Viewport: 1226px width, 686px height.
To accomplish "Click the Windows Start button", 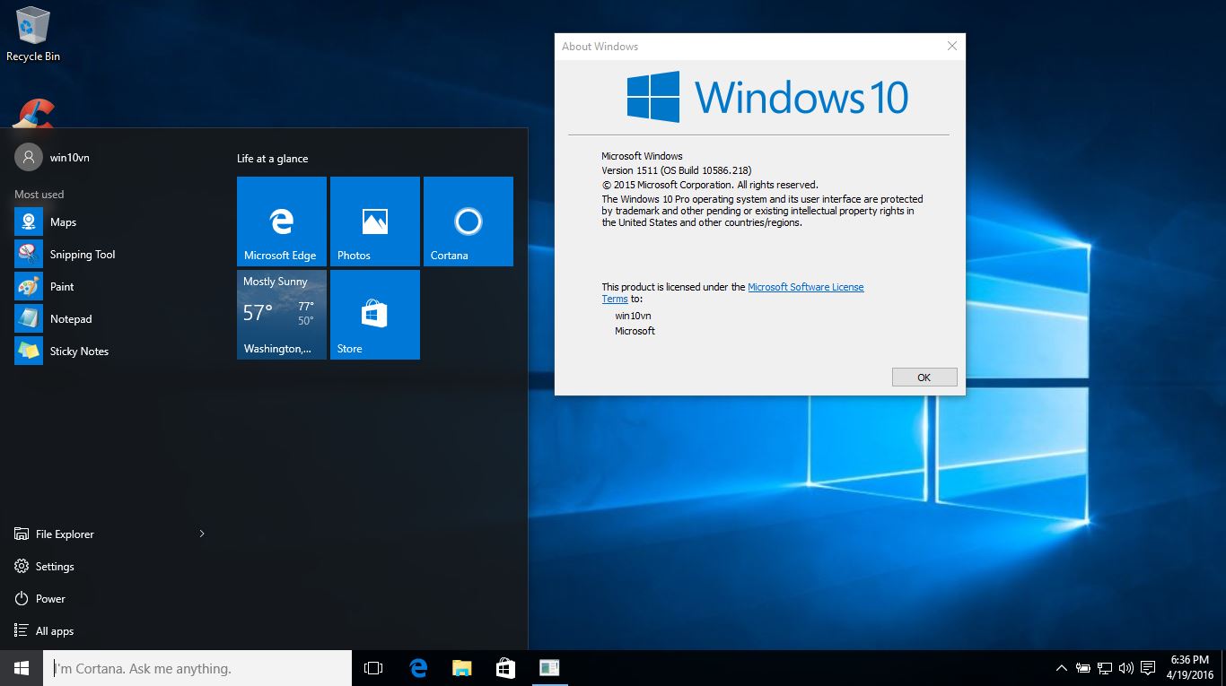I will [x=22, y=668].
